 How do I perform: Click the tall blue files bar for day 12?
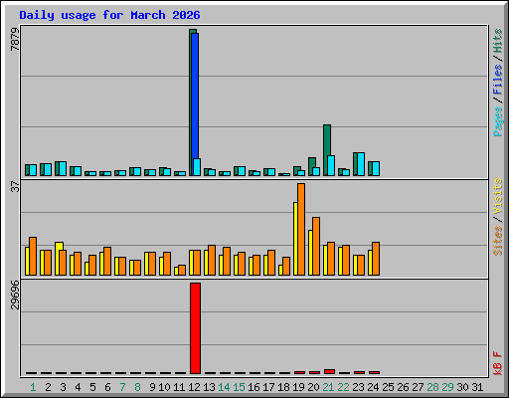pyautogui.click(x=195, y=96)
